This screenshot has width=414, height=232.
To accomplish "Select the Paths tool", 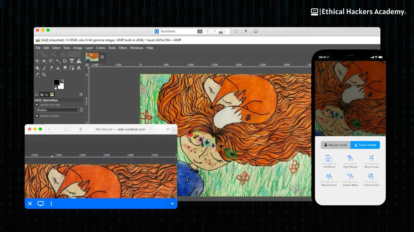I will [72, 68].
